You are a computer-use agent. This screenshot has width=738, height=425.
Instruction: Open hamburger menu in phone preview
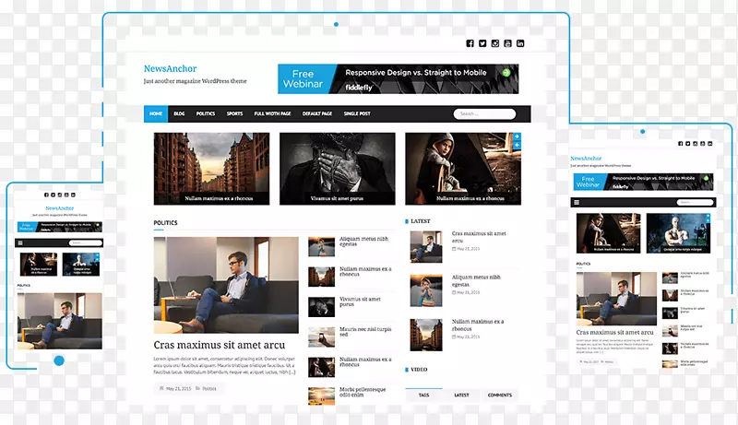pyautogui.click(x=20, y=242)
